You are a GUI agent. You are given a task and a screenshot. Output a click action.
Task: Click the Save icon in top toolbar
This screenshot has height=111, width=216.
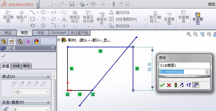click(72, 4)
